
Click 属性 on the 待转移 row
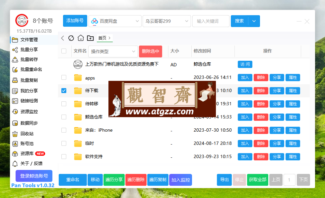click(293, 104)
